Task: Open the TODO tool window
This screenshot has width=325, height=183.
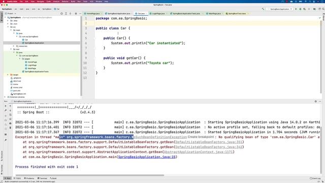Action: coord(17,178)
